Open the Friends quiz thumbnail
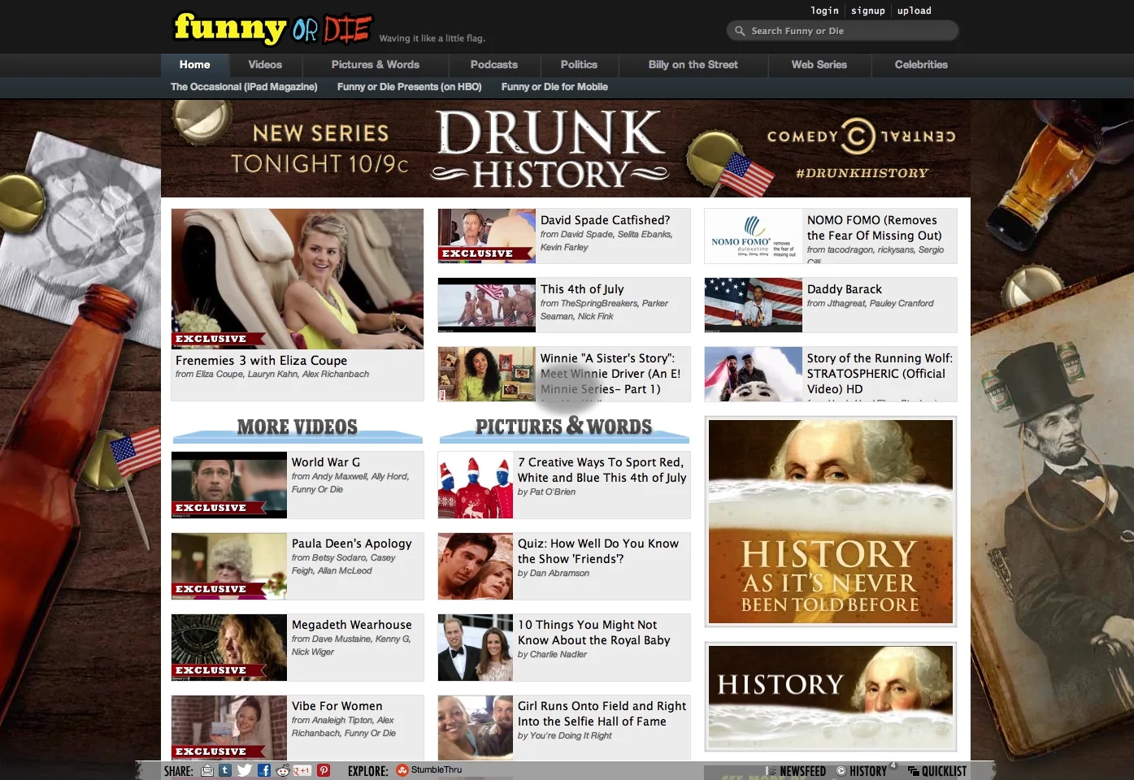This screenshot has width=1134, height=780. (476, 566)
